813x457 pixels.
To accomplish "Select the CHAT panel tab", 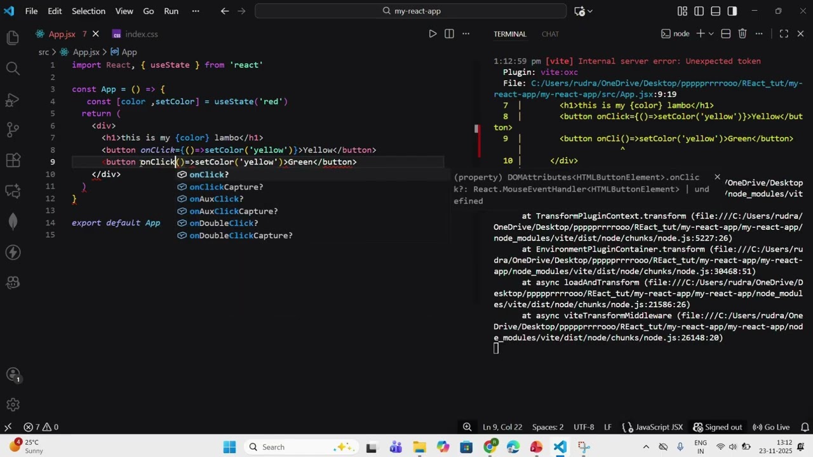I will coord(550,34).
